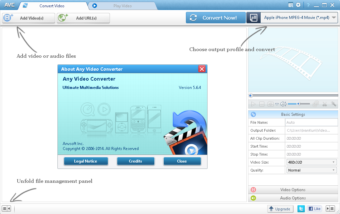The image size is (340, 214).
Task: Open the Legal Notice
Action: [x=86, y=161]
